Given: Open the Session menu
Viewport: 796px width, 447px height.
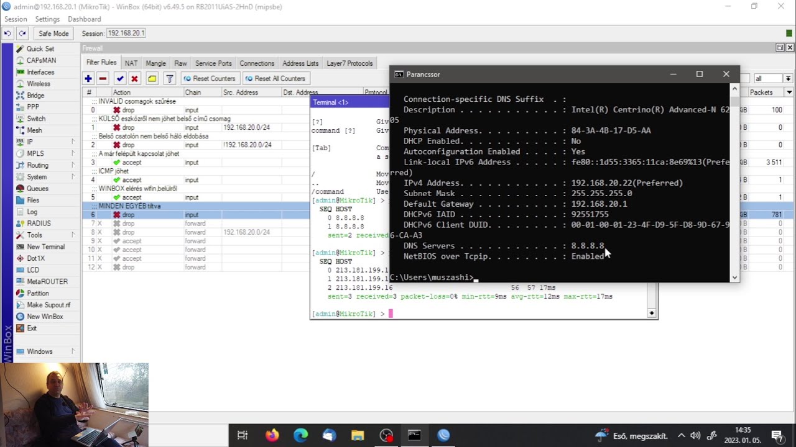Looking at the screenshot, I should click(16, 19).
